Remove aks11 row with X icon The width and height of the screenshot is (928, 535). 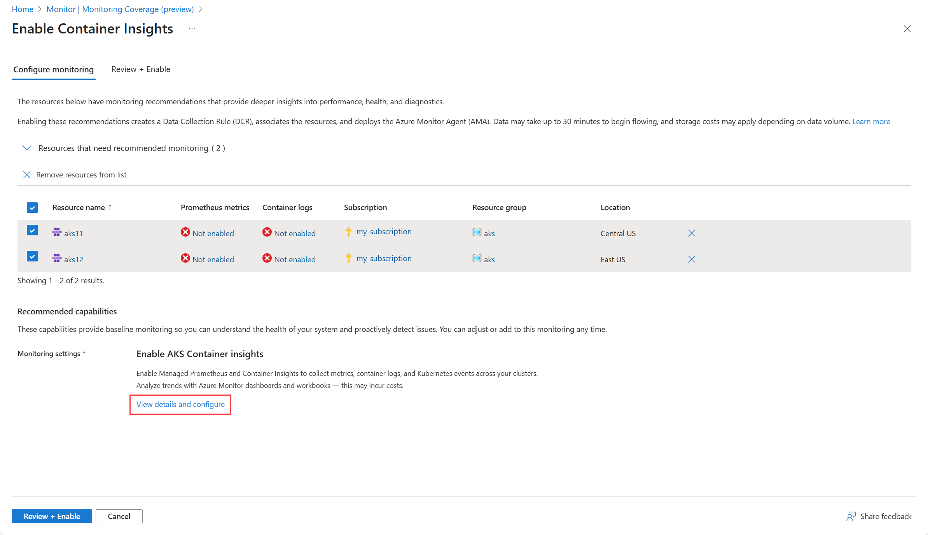691,233
